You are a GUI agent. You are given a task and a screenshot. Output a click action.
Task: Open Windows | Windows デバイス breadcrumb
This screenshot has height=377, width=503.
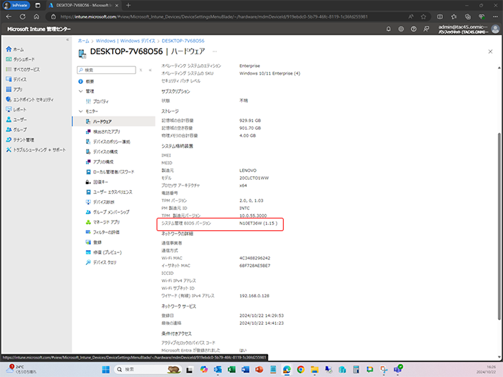pos(126,41)
